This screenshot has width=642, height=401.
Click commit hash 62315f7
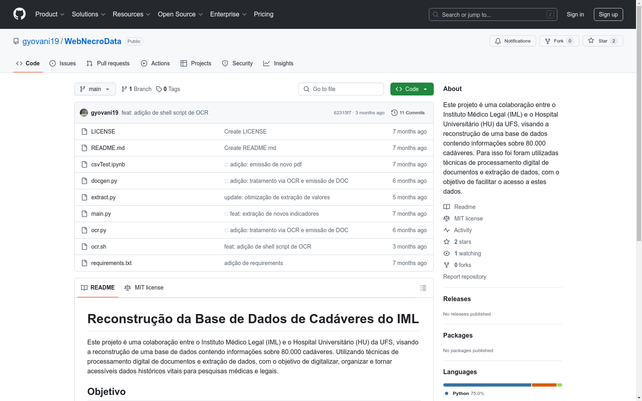[342, 113]
